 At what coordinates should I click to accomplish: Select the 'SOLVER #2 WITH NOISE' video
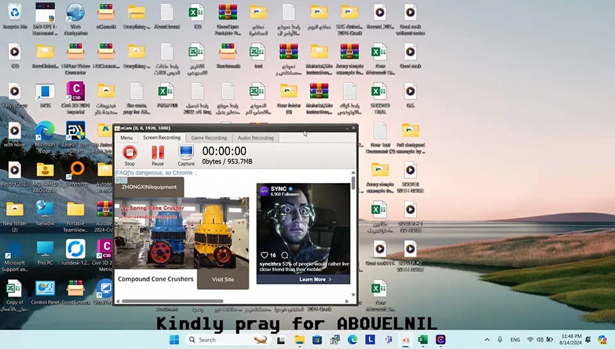coord(410,256)
